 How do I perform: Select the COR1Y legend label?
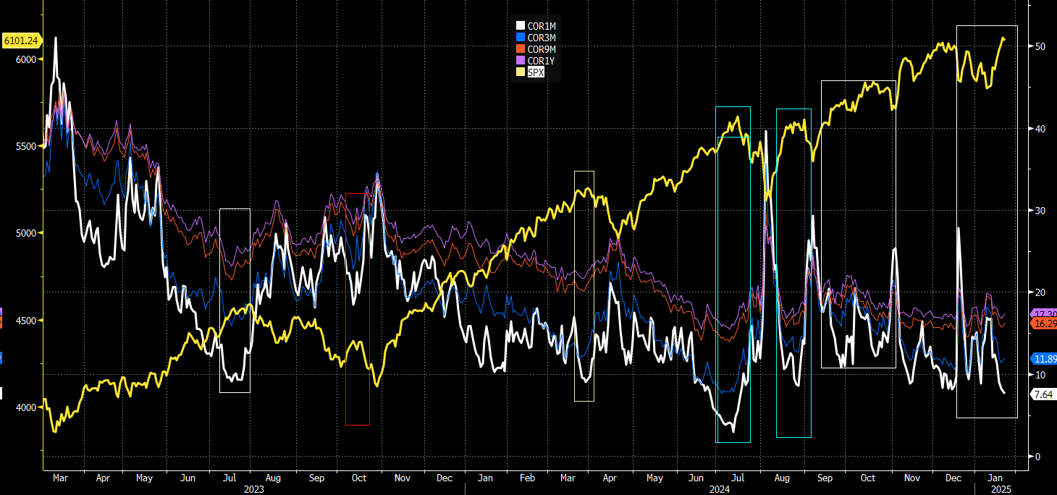click(542, 61)
